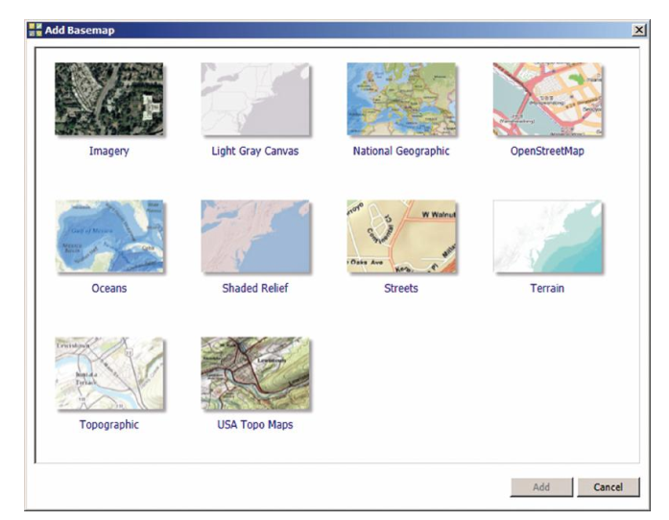Click the "Terrain" text label
The width and height of the screenshot is (669, 520).
[546, 289]
